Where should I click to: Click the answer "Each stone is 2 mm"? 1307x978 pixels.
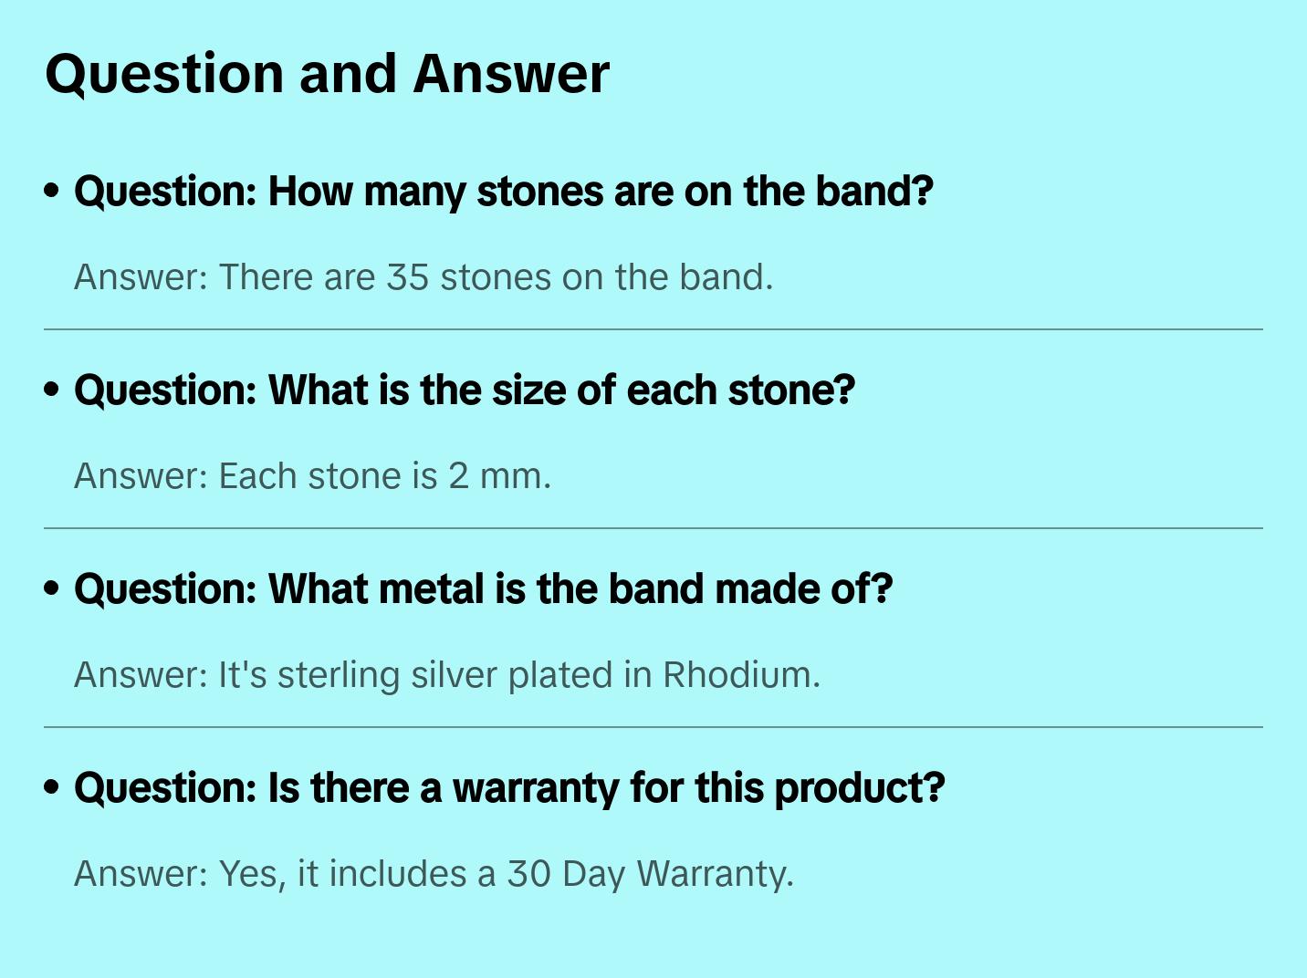click(x=312, y=476)
